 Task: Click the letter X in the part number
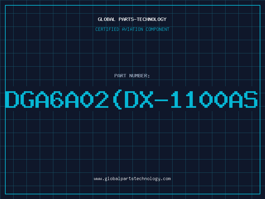(146, 99)
